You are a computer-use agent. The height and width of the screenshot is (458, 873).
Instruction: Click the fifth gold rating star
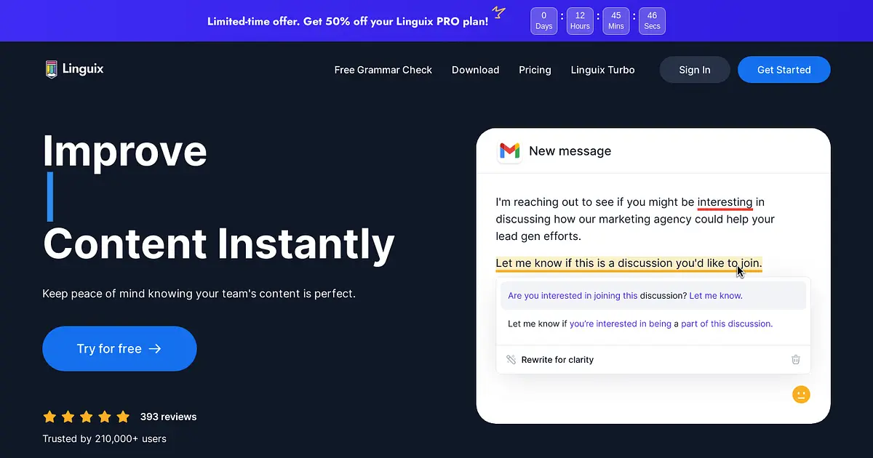pyautogui.click(x=123, y=417)
